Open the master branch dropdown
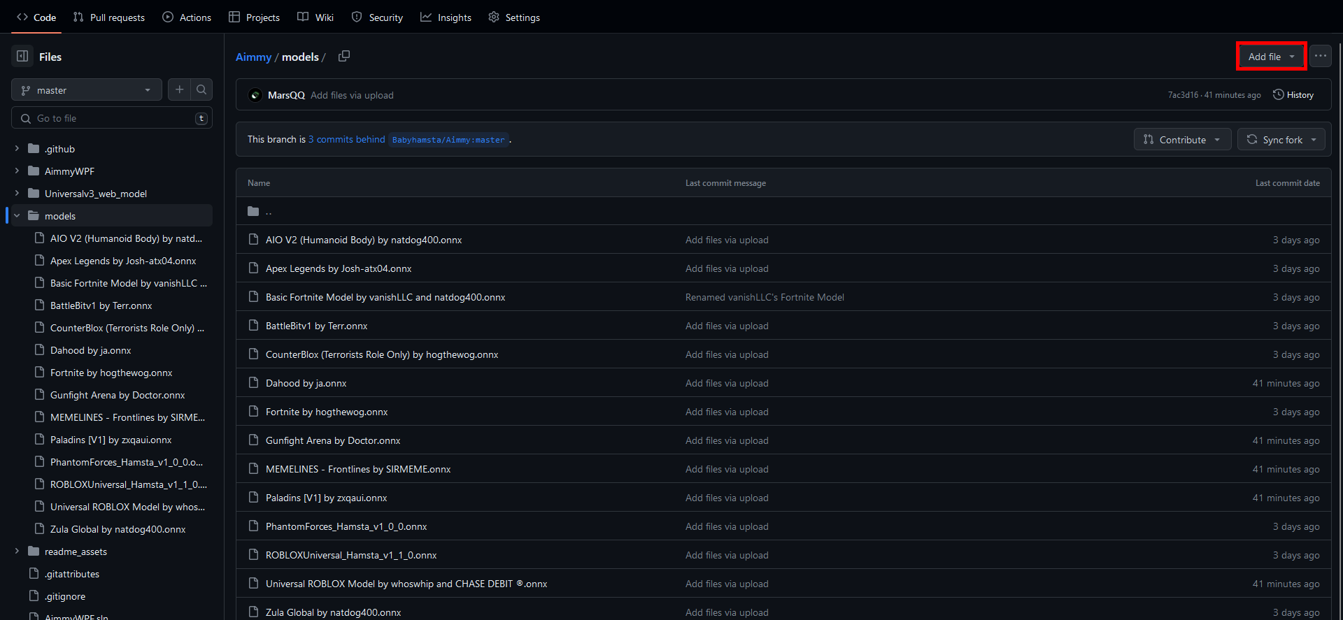Image resolution: width=1343 pixels, height=620 pixels. tap(86, 90)
